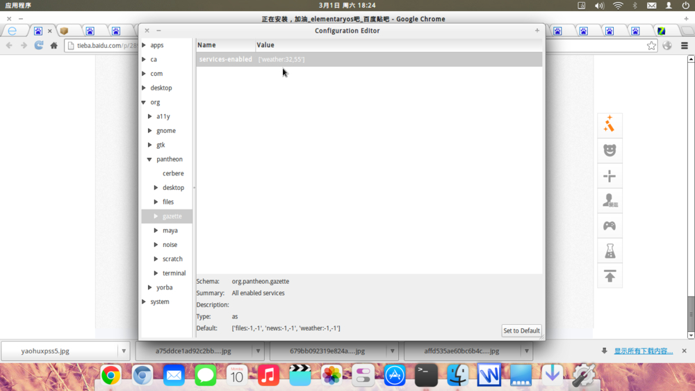Click the power icon in top panel
Screen dimensions: 695x391
click(x=686, y=6)
